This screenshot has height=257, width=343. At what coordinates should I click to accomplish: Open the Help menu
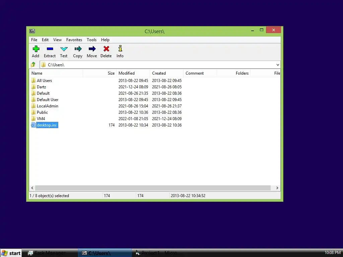click(105, 40)
